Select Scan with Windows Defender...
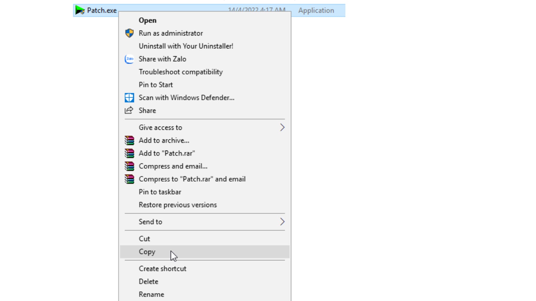Viewport: 536px width, 301px height. click(186, 98)
